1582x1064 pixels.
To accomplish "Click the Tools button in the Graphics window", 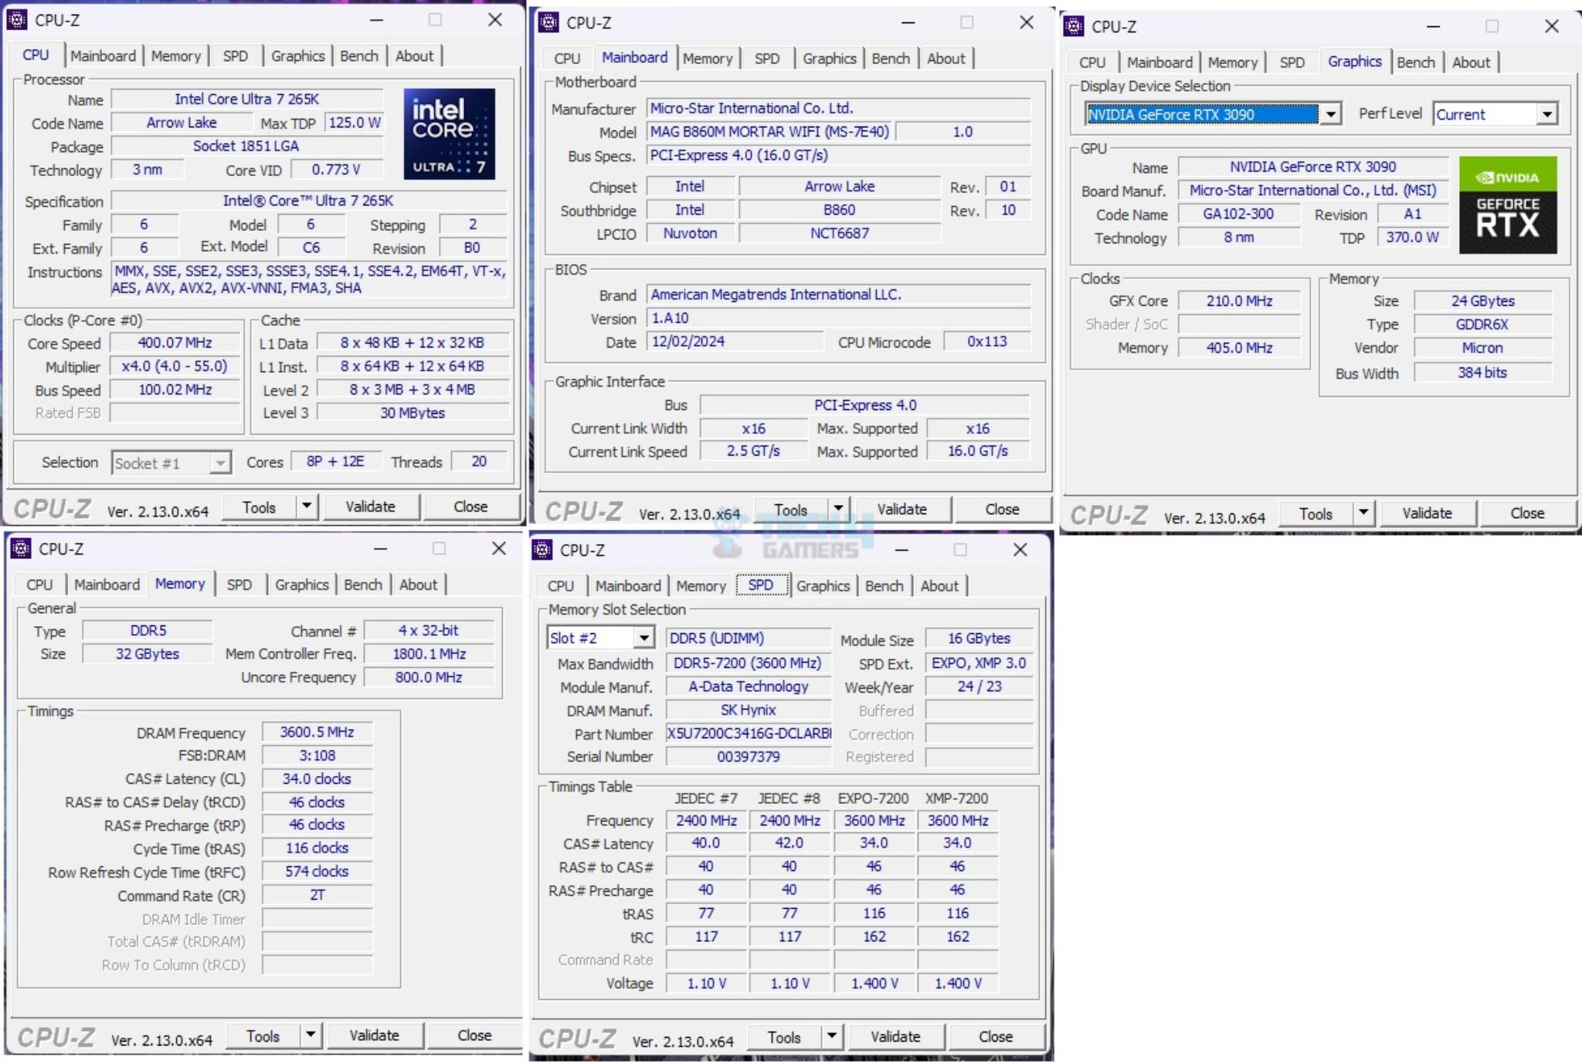I will [1316, 513].
